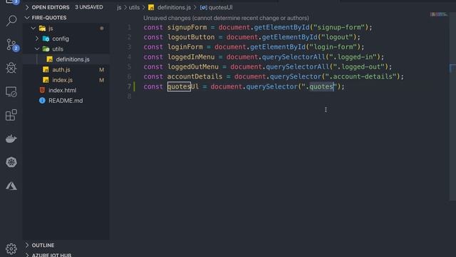Click the README.md info icon

click(42, 101)
